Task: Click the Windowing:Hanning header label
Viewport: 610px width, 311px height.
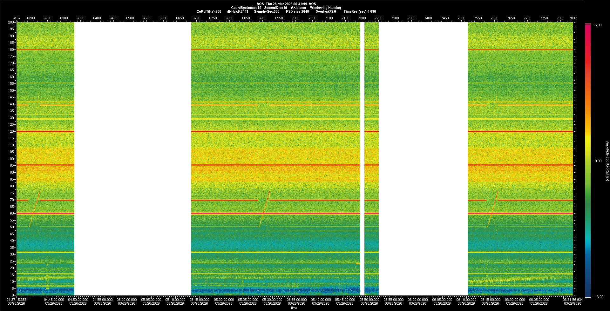Action: 325,8
